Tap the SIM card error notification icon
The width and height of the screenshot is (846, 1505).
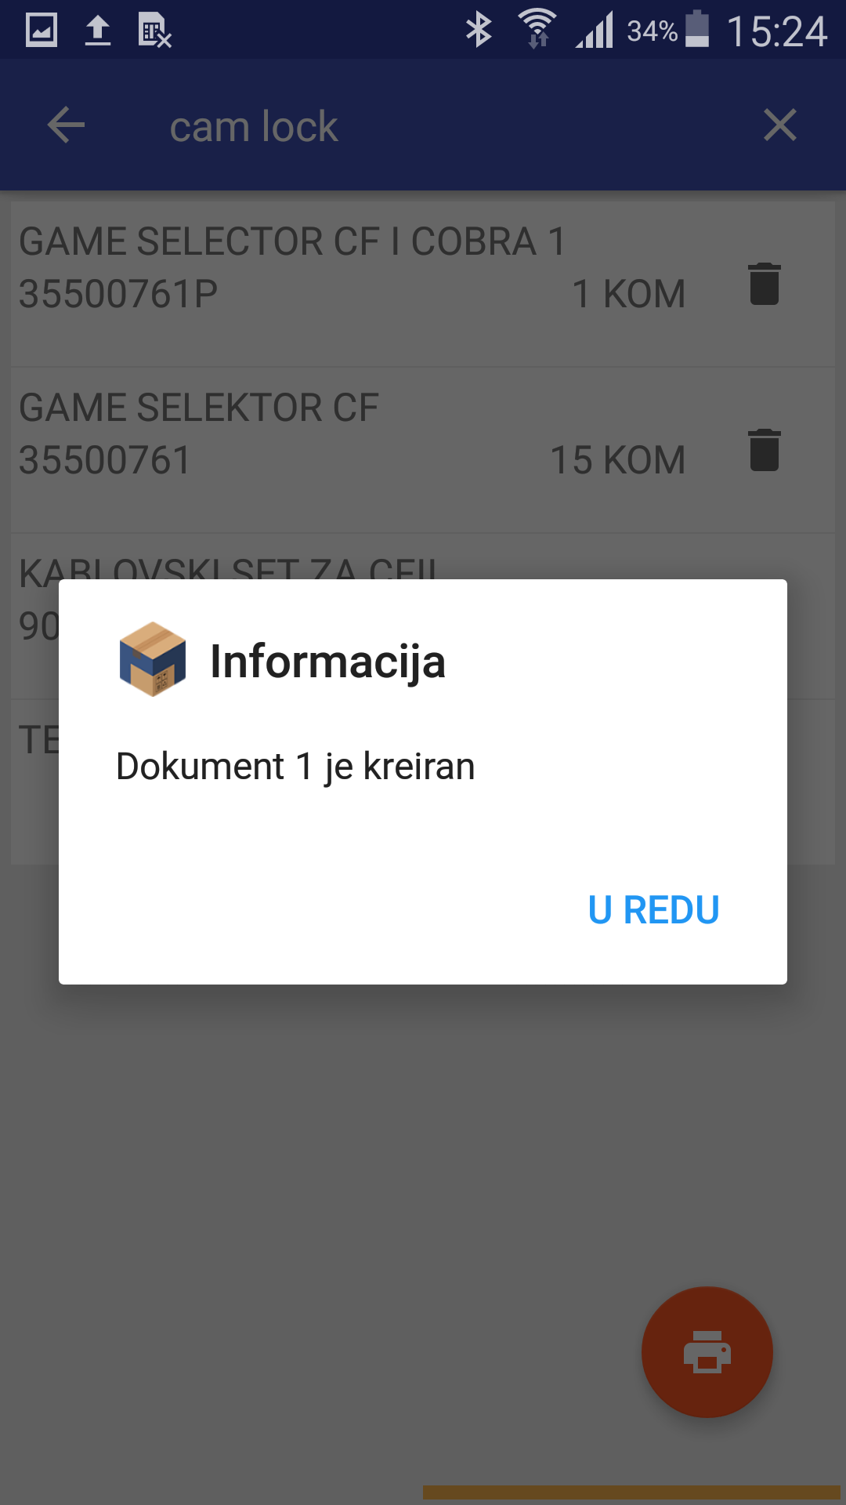(154, 31)
